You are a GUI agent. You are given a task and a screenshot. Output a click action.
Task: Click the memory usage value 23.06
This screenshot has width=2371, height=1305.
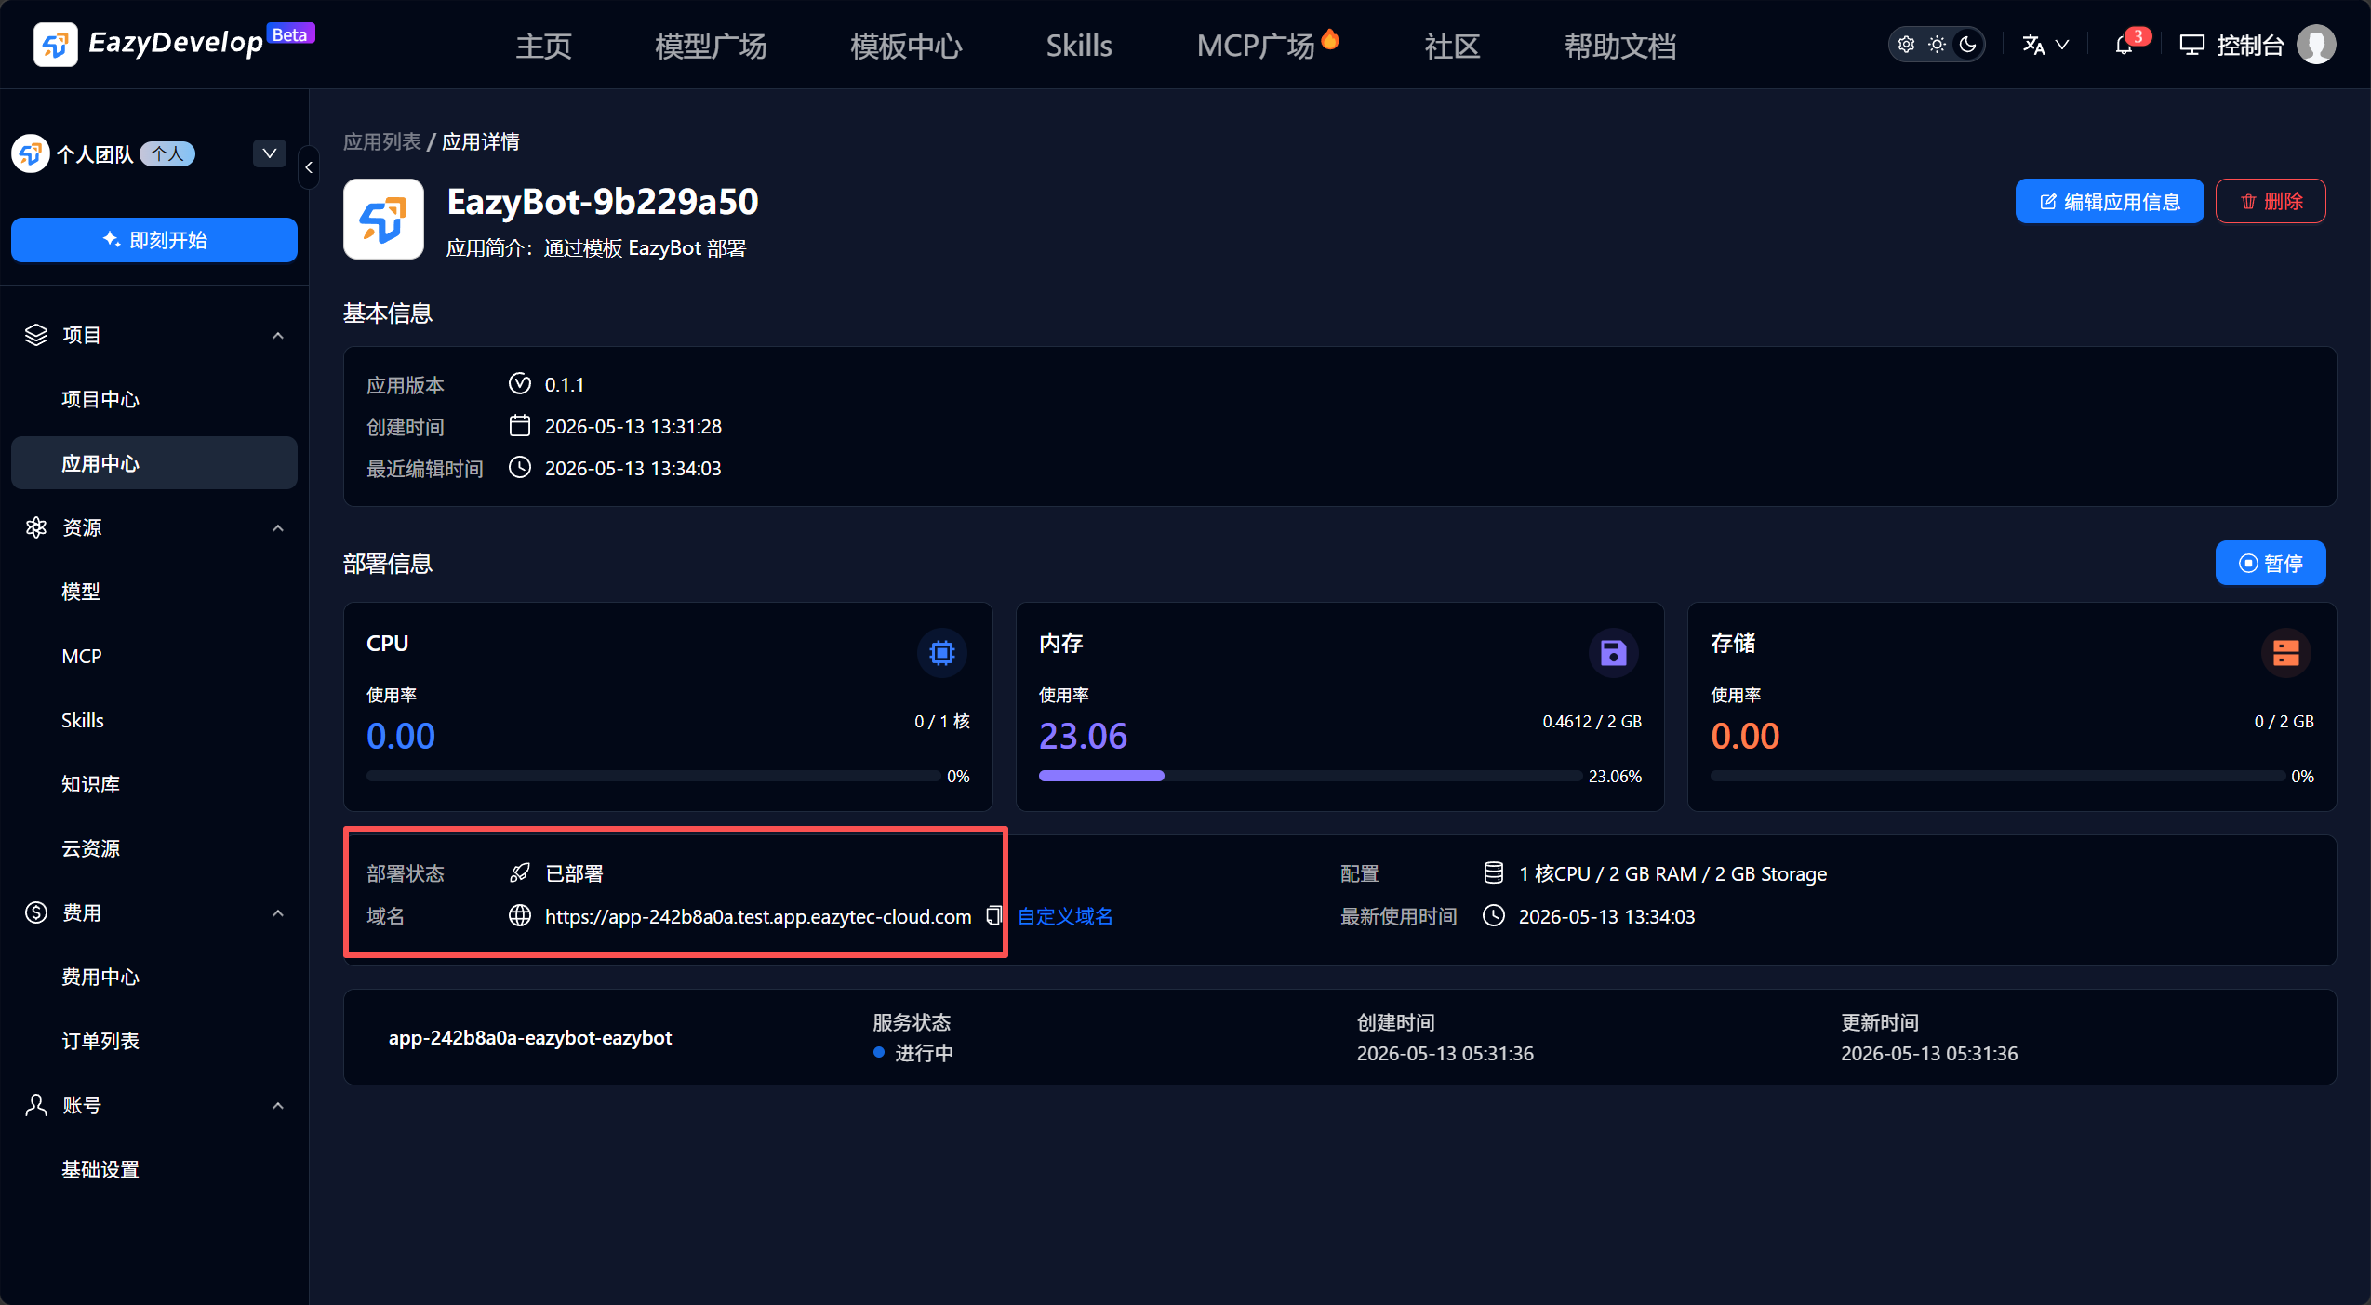coord(1083,736)
